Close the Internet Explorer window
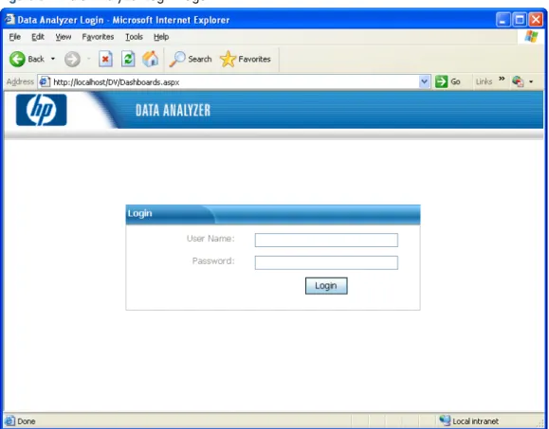 click(536, 20)
